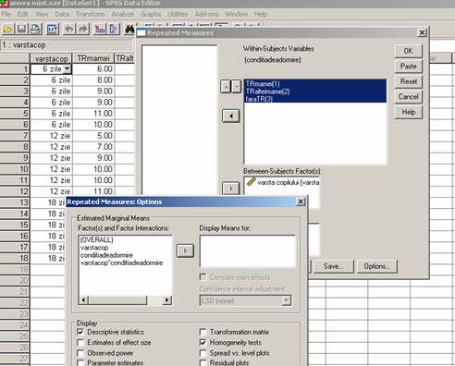Toggle Descriptive statistics checkbox
Image resolution: width=455 pixels, height=366 pixels.
(x=80, y=332)
